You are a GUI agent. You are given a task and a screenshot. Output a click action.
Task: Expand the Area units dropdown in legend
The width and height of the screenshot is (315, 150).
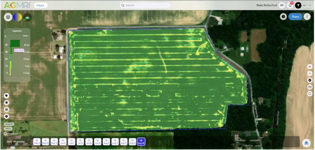26,36
